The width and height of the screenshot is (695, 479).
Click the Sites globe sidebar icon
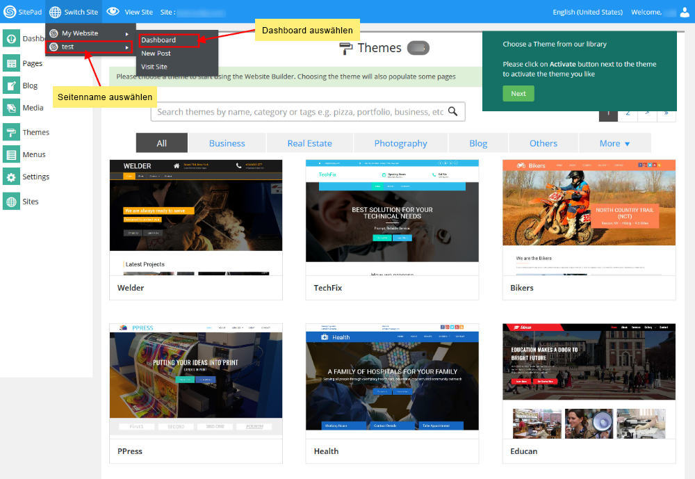coord(11,202)
